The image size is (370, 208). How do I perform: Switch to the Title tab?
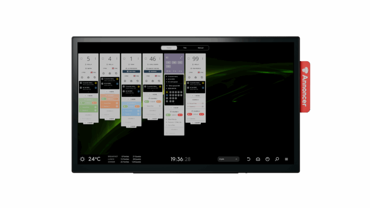[185, 48]
